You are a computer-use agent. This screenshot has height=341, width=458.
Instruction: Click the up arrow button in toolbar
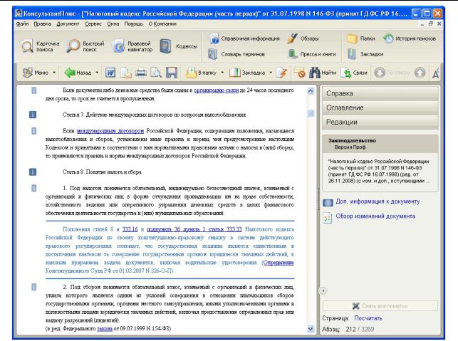[420, 73]
